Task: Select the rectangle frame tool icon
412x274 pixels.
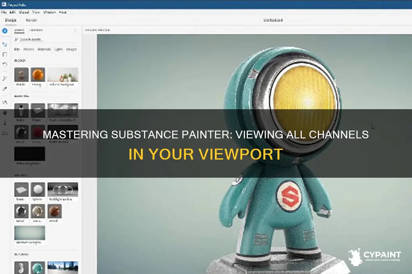Action: 5,54
